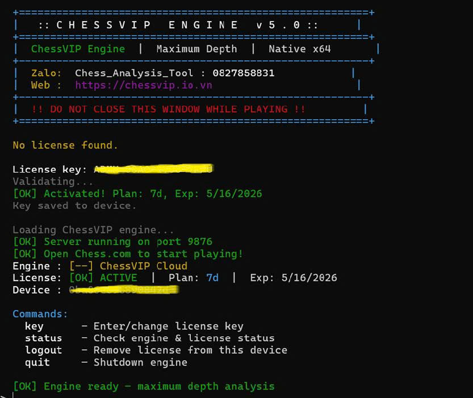Click 'Check engine & license status' description
473x398 pixels.
[184, 338]
